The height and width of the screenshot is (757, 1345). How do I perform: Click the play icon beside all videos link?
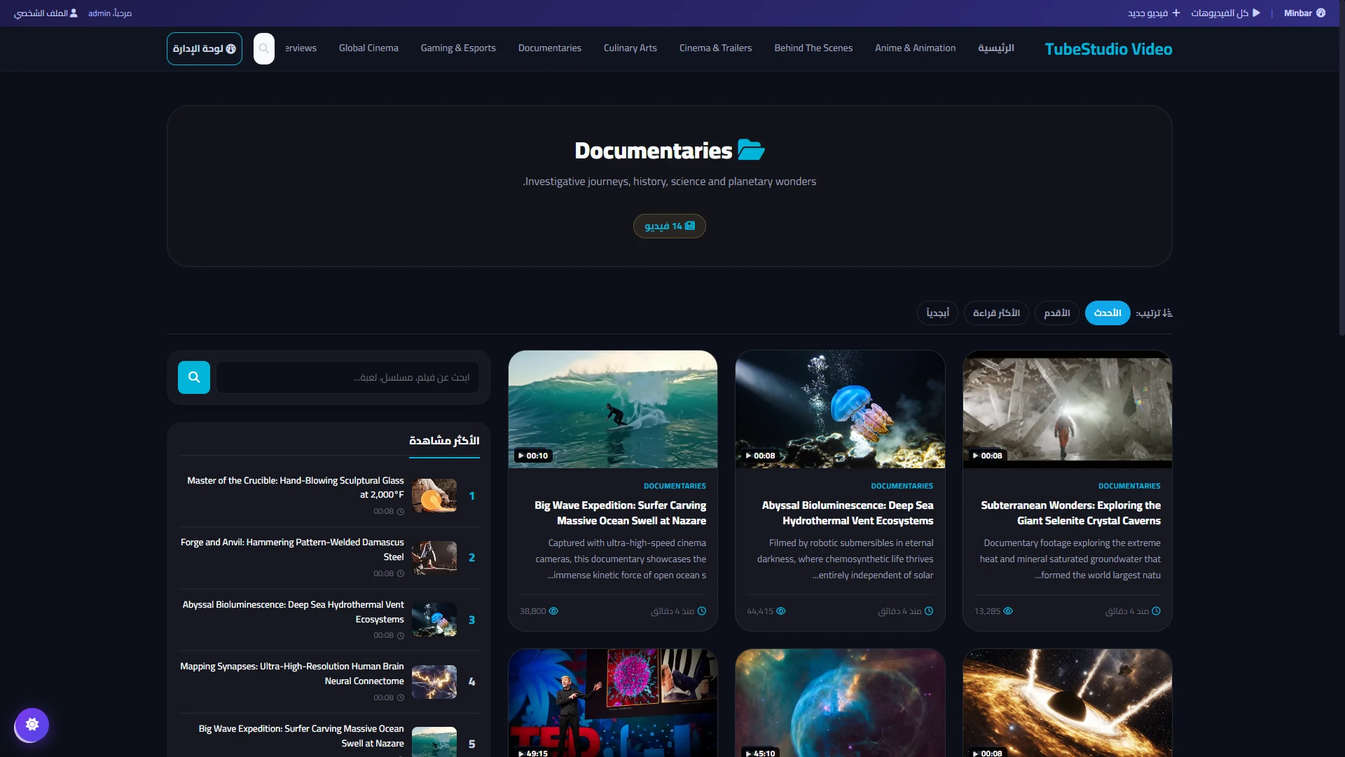[x=1256, y=13]
